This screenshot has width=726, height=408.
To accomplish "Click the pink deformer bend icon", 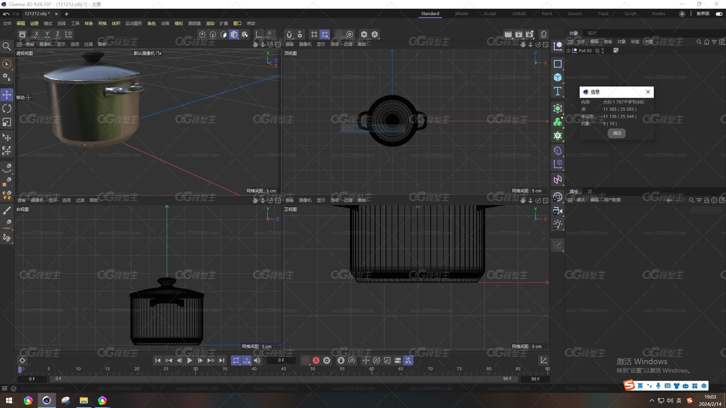I will tap(558, 179).
